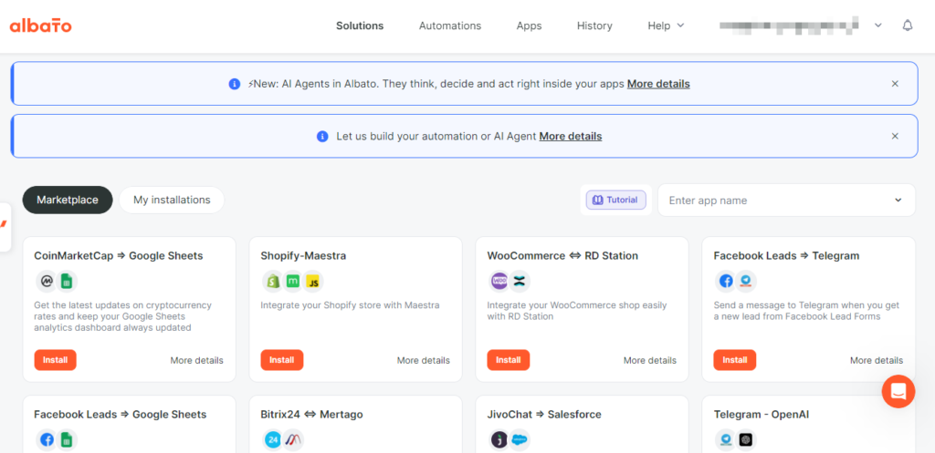
Task: Open More details in build automation banner
Action: coord(571,137)
